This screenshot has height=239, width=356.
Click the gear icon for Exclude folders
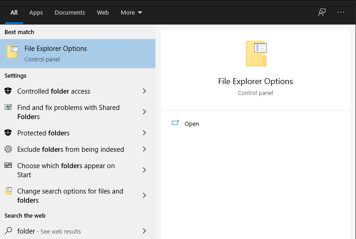point(8,149)
